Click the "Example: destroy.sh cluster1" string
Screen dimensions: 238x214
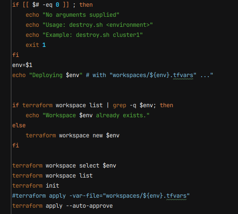tap(93, 35)
